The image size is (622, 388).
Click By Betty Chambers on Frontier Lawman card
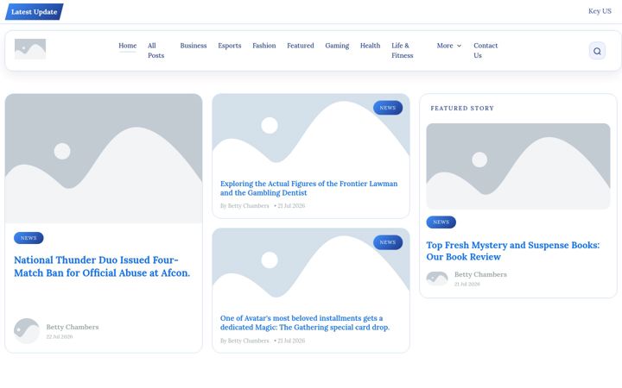244,205
